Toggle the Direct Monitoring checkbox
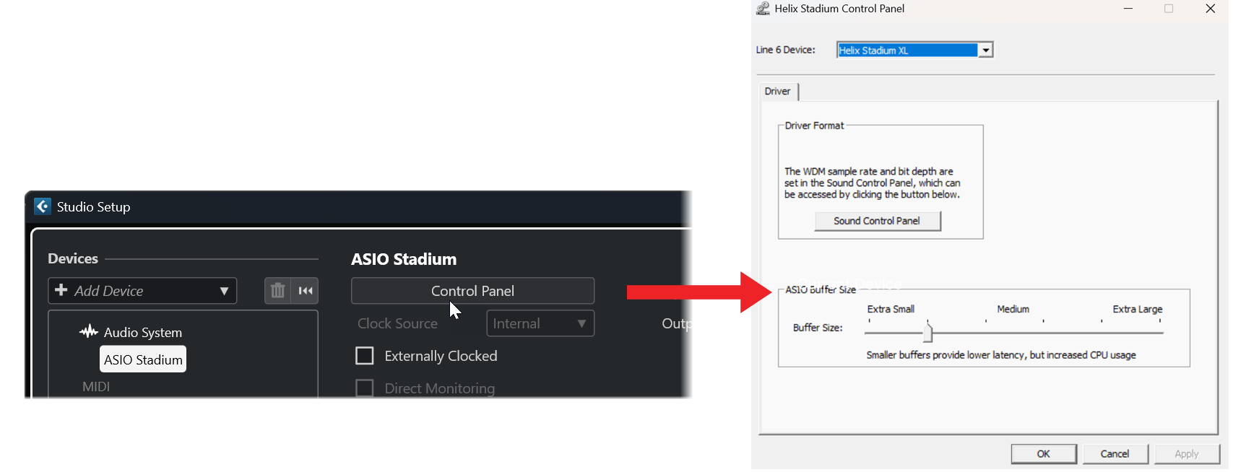Viewport: 1233px width, 472px height. (x=365, y=388)
